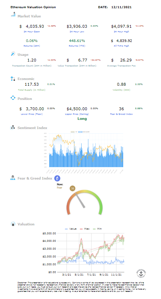Viewport: 161px width, 299px height.
Task: Click the Fear & Greed Index label under Position
Action: click(121, 114)
